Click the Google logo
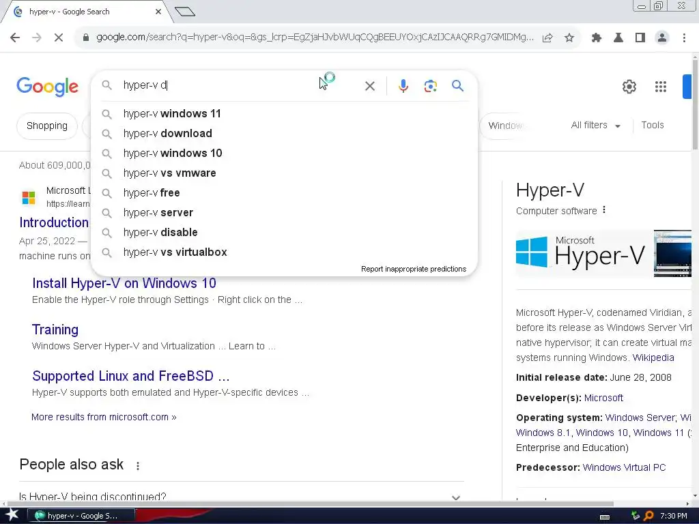 (47, 87)
